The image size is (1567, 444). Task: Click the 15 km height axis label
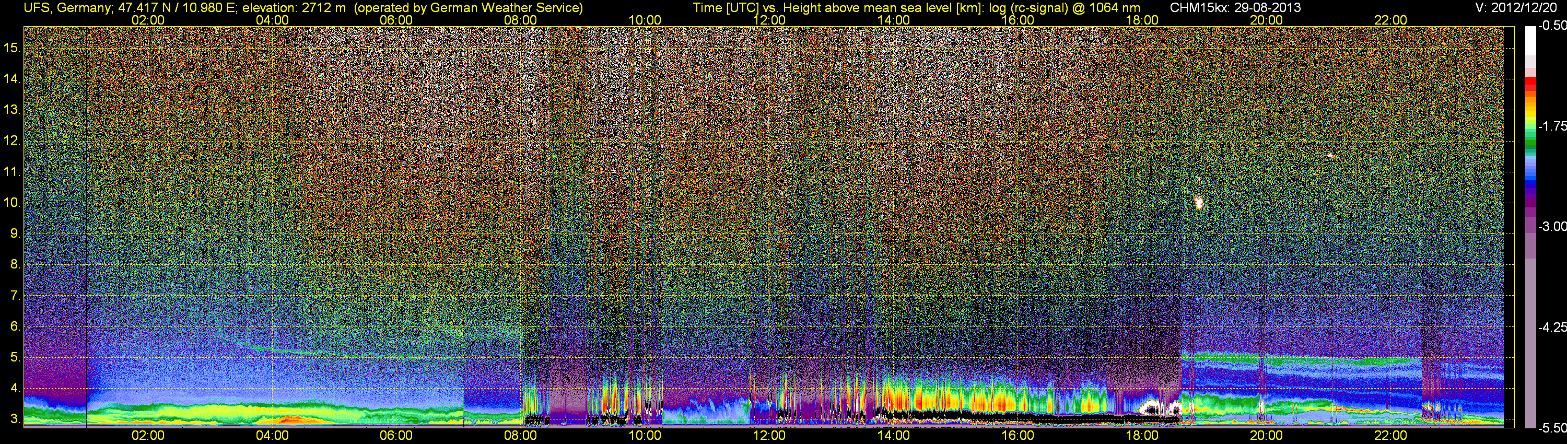(x=11, y=48)
